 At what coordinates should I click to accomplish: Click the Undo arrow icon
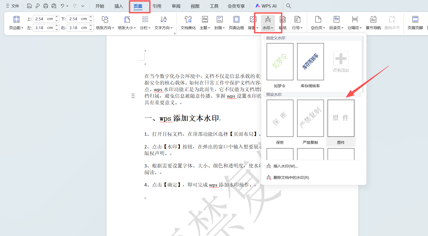click(62, 6)
